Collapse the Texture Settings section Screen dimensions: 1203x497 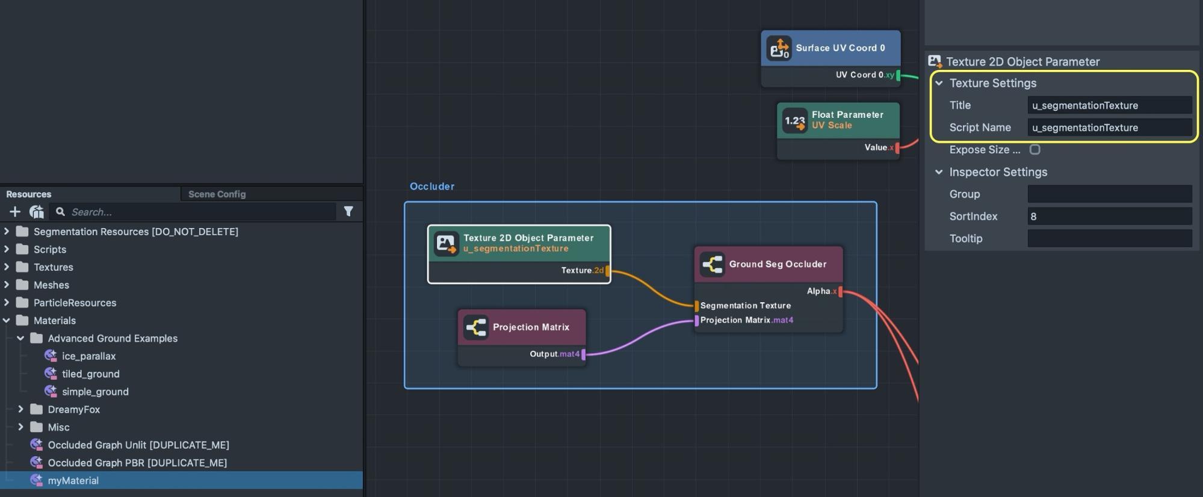tap(939, 83)
